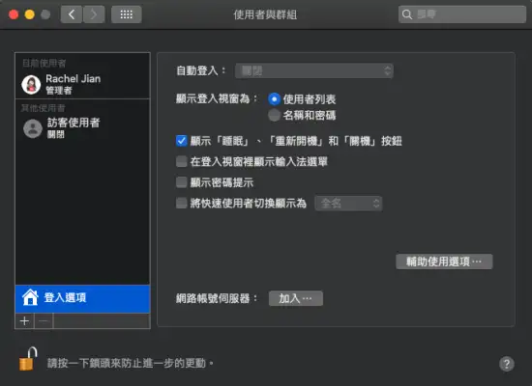532x386 pixels.
Task: Enable 顯示密碼提示 checkbox
Action: tap(182, 182)
